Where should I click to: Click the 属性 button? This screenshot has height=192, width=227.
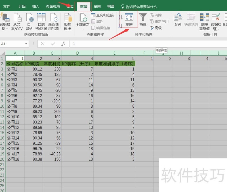97,22
